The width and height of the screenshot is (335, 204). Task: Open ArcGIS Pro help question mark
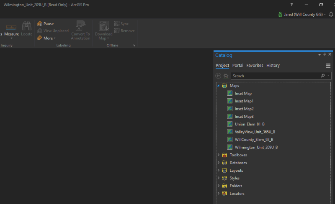point(291,5)
